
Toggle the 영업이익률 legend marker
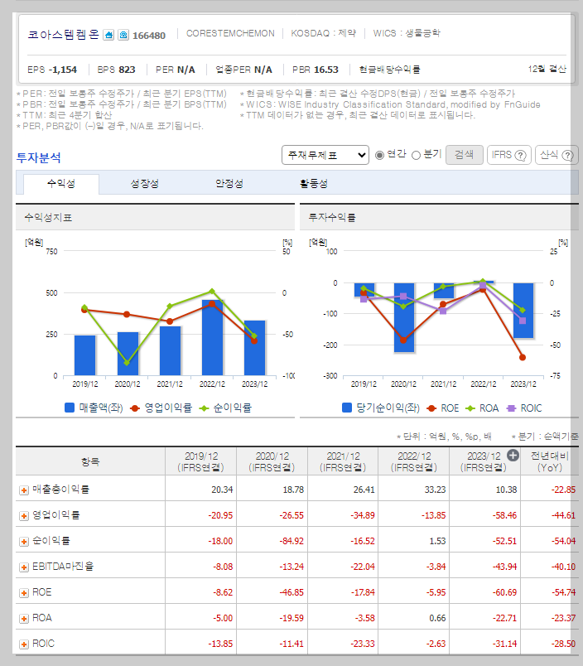(135, 408)
